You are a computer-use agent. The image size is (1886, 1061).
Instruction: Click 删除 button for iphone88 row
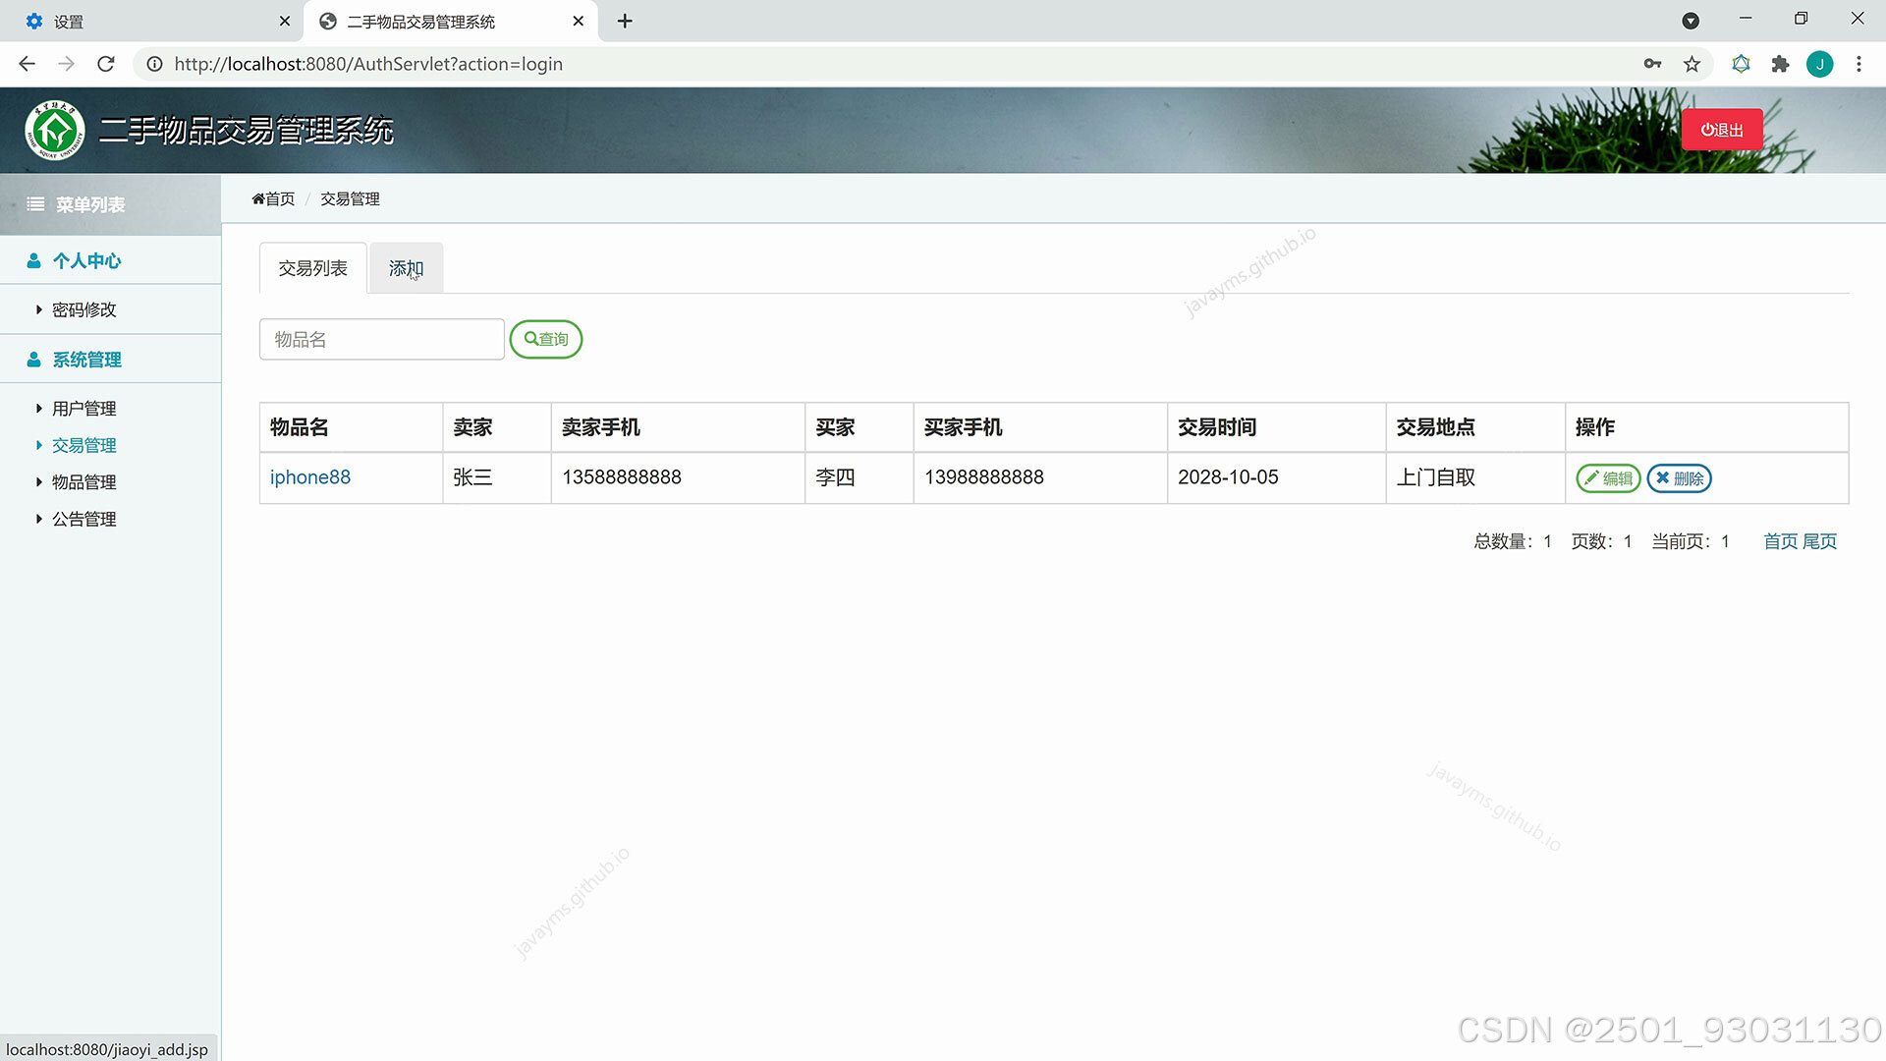click(x=1680, y=478)
